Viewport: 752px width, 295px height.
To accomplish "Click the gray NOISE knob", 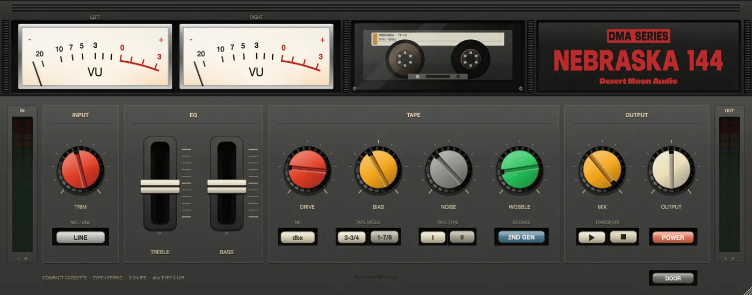I will pyautogui.click(x=449, y=169).
